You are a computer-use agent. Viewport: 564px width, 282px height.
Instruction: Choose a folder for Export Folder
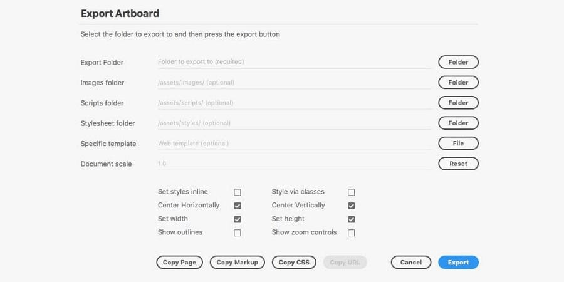458,62
